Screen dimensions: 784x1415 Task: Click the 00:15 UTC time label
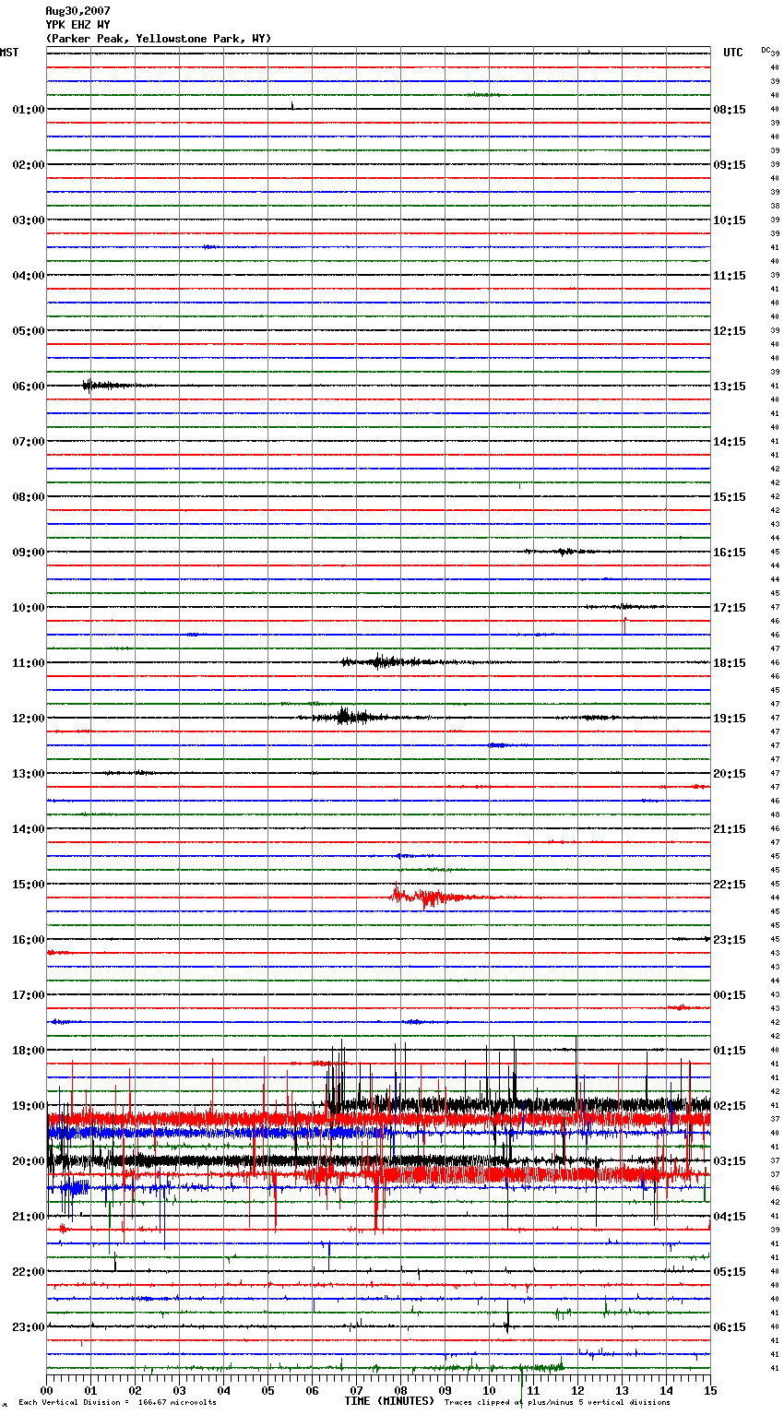coord(730,995)
